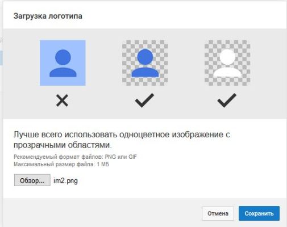Viewport: 287px width, 227px height.
Task: Click the blue avatar on solid blue background
Action: pos(63,63)
